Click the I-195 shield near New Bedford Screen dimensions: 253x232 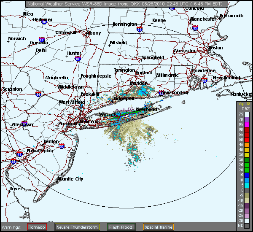204,80
